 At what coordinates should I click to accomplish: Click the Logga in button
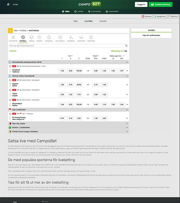point(141,4)
